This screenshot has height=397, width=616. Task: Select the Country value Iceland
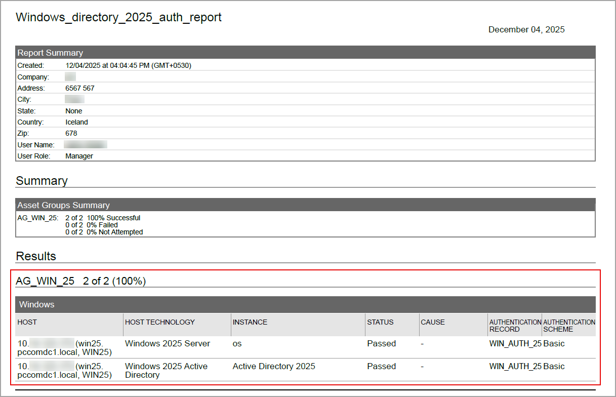click(76, 122)
